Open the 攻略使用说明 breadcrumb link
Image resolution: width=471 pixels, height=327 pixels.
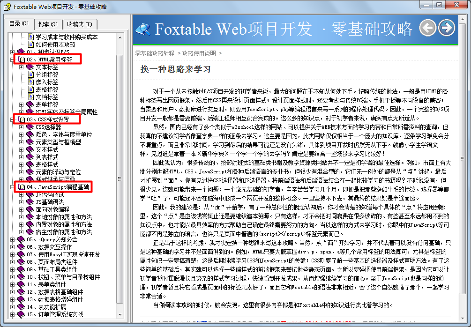tap(199, 53)
